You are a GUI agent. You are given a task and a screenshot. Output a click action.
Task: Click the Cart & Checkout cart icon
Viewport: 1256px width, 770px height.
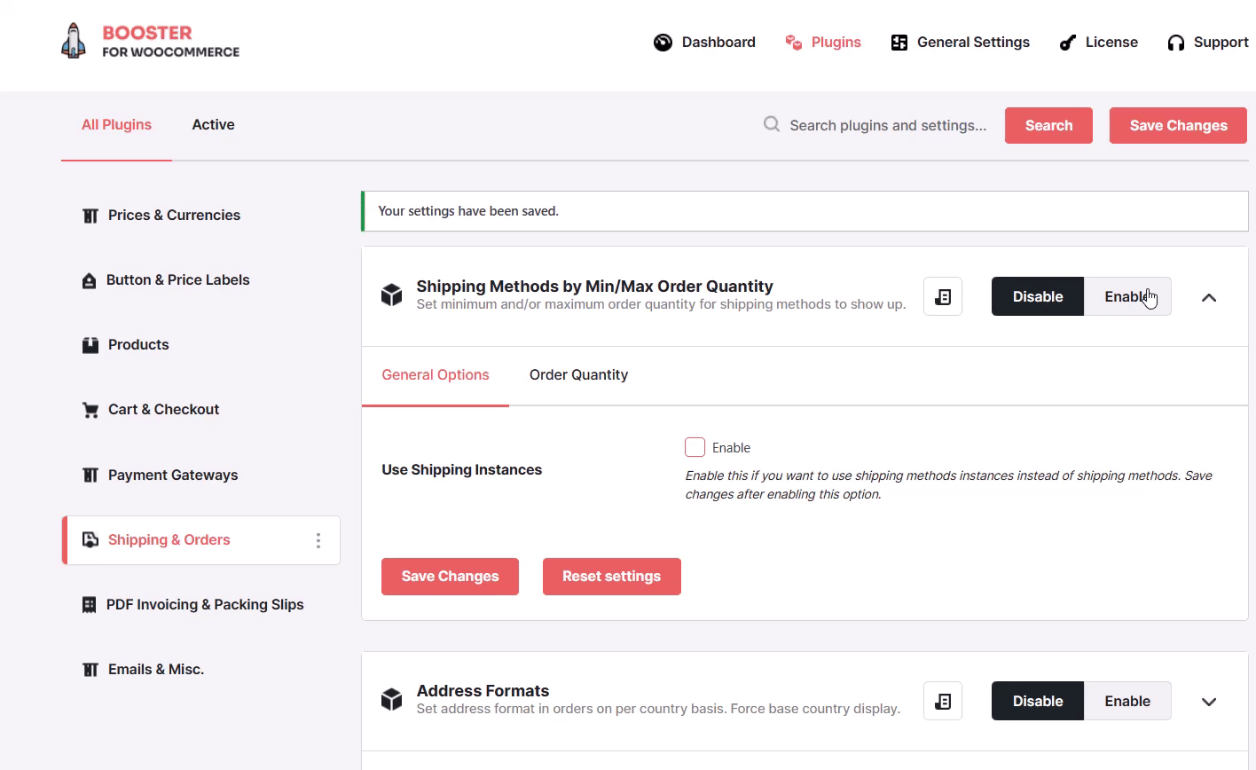click(x=90, y=410)
